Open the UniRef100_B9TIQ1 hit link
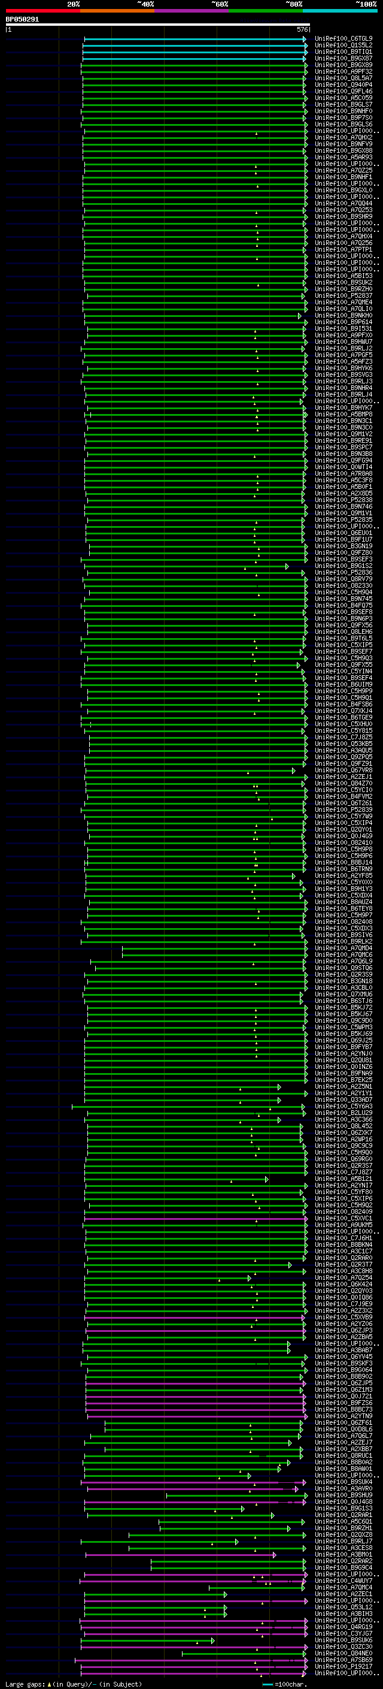The image size is (383, 1689). (344, 52)
